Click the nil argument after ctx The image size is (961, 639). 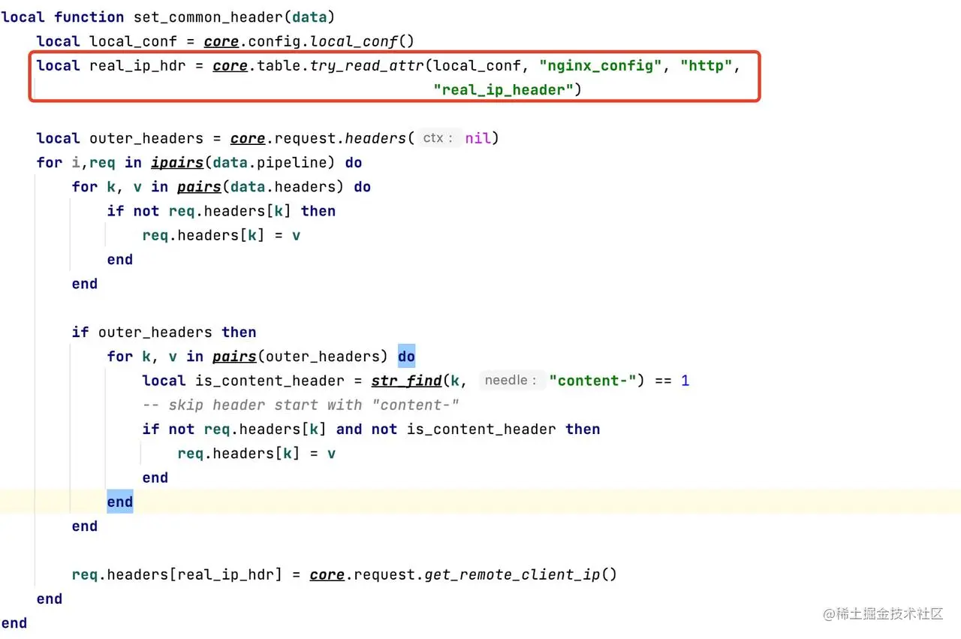477,138
